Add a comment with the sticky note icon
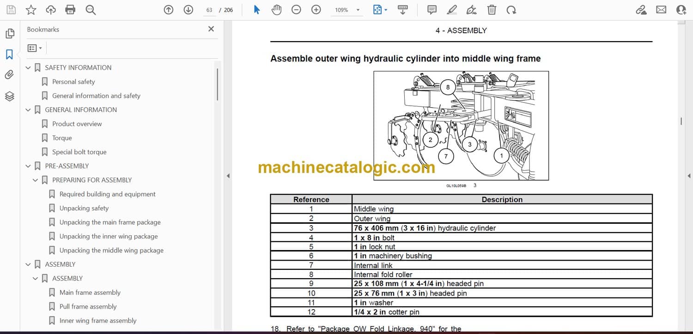This screenshot has height=334, width=693. (432, 10)
